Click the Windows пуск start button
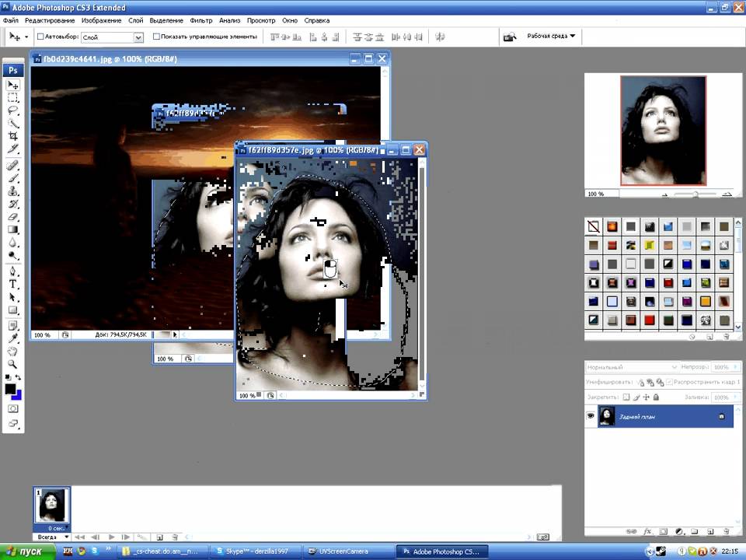The width and height of the screenshot is (746, 560). coord(27,551)
